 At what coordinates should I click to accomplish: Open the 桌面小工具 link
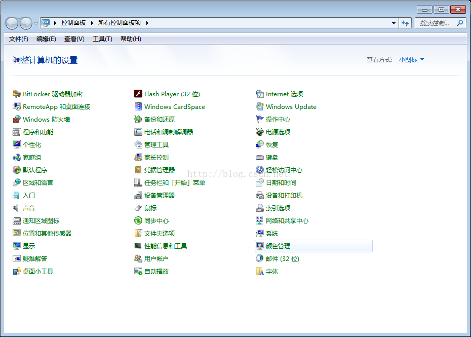(38, 272)
